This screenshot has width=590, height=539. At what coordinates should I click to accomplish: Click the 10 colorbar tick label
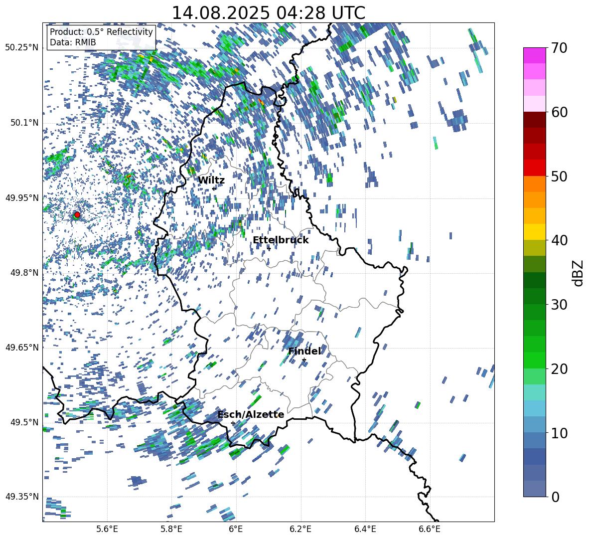(559, 433)
